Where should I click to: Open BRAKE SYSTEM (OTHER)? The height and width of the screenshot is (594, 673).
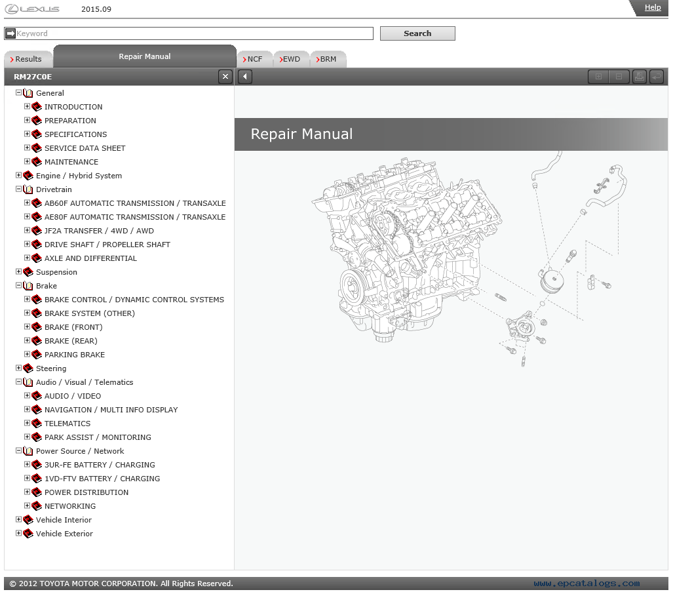tap(90, 313)
